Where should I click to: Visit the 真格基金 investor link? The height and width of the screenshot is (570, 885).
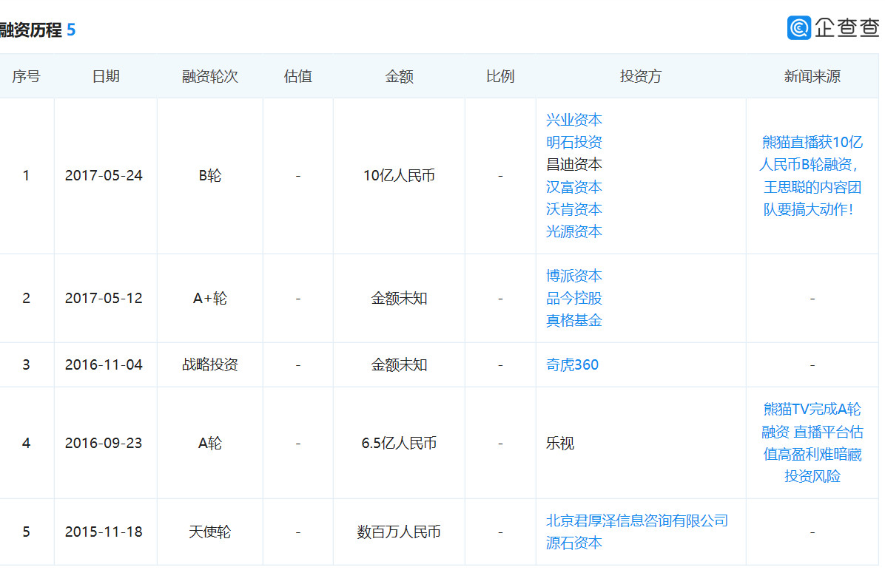click(573, 320)
